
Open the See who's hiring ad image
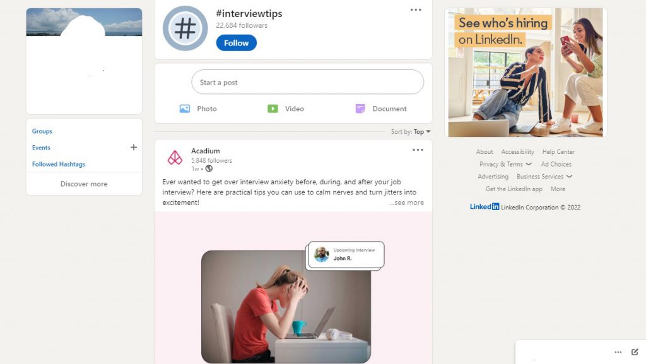click(x=526, y=73)
